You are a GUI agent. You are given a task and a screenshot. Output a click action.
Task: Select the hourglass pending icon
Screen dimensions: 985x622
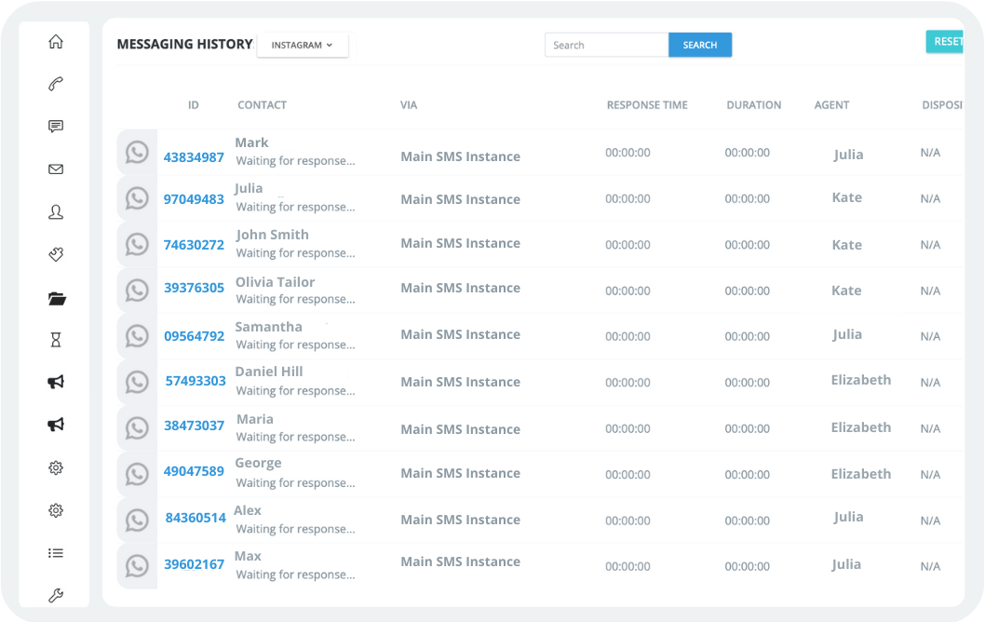coord(55,340)
